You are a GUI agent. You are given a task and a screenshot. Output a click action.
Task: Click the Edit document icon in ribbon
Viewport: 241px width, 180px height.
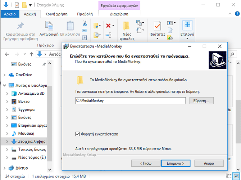point(170,30)
